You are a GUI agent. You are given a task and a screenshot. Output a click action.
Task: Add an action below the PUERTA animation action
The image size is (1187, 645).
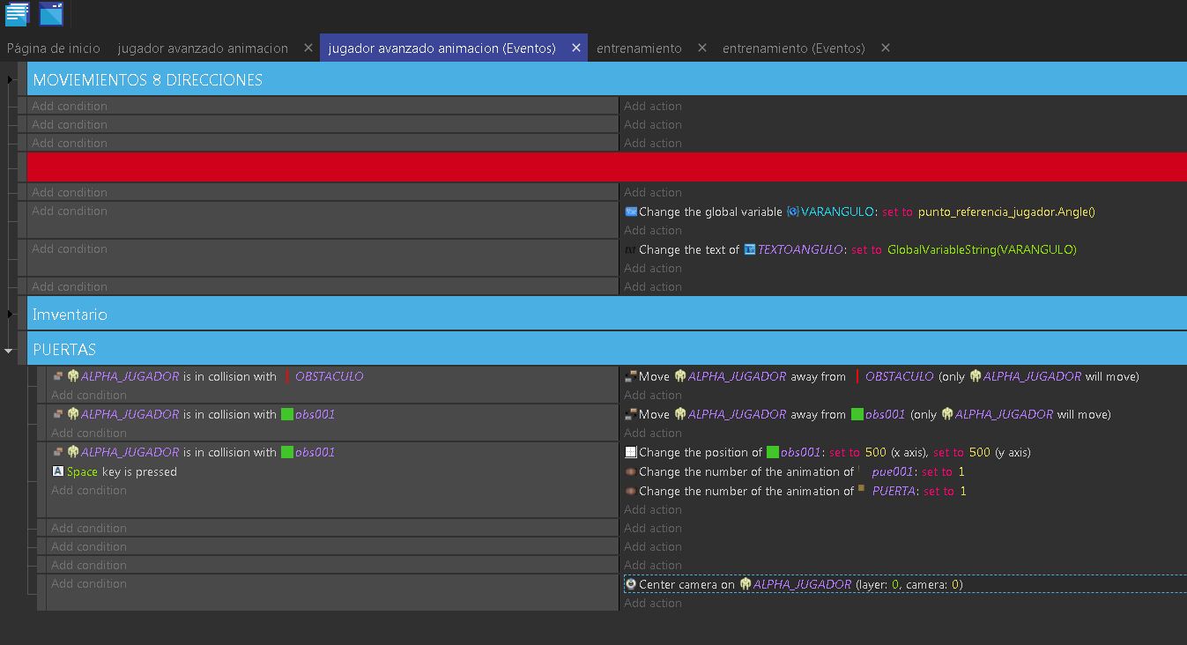coord(653,509)
